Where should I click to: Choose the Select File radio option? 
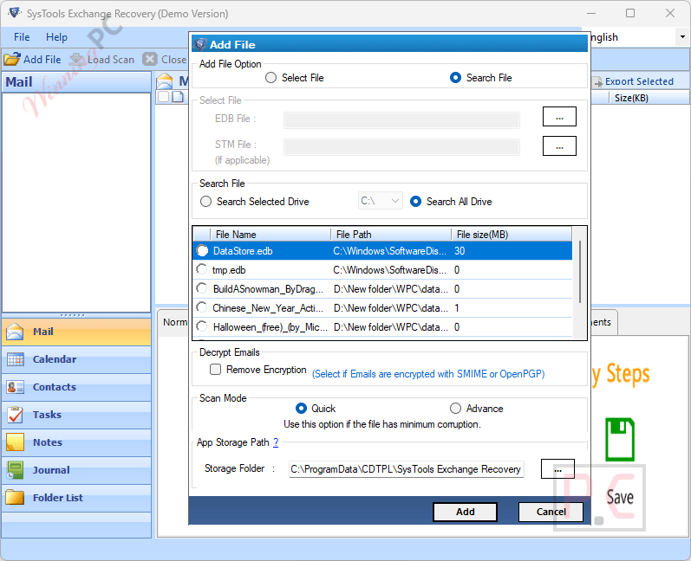tap(271, 78)
